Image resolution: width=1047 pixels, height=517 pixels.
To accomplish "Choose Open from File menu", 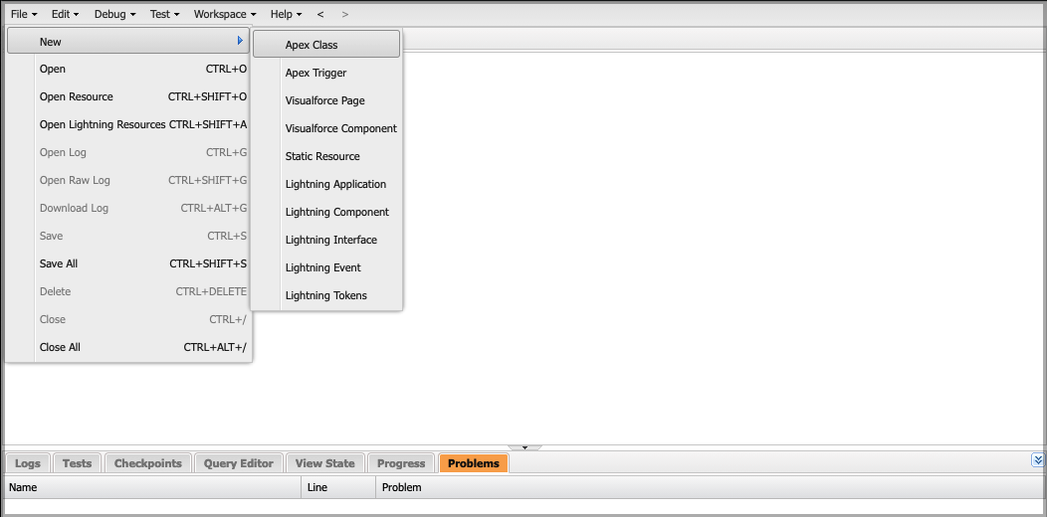I will point(129,69).
